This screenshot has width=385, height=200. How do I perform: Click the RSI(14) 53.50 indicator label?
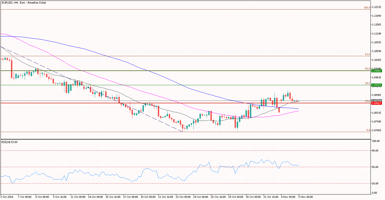tap(9, 142)
